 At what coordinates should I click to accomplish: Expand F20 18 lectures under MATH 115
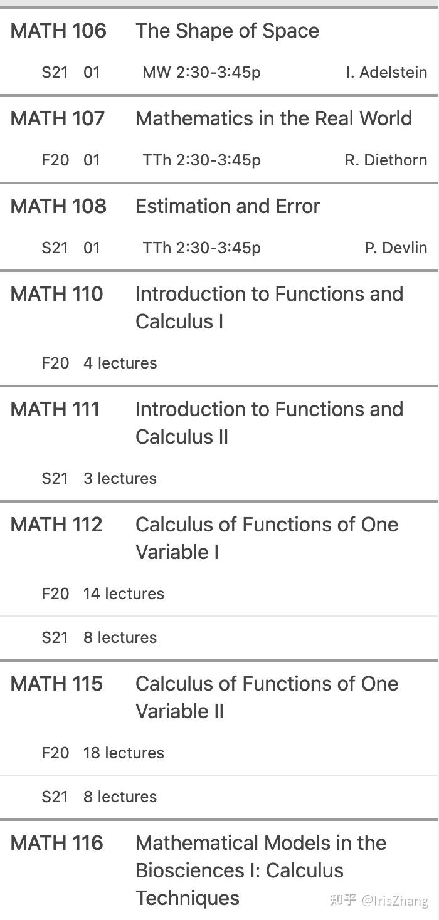click(x=103, y=753)
